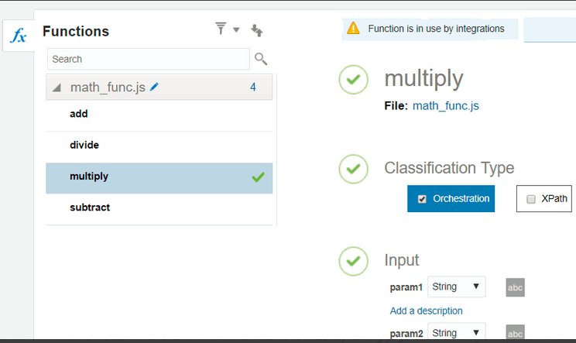Select the add function
The height and width of the screenshot is (343, 576).
159,115
